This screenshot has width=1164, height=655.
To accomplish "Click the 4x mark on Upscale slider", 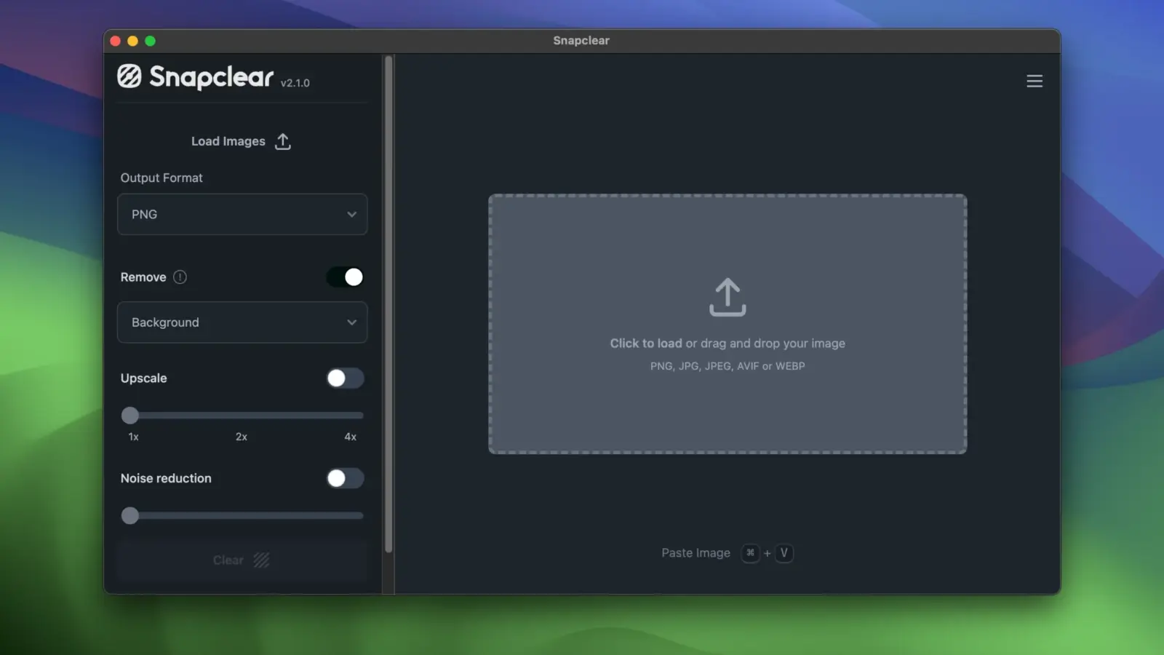I will (350, 437).
